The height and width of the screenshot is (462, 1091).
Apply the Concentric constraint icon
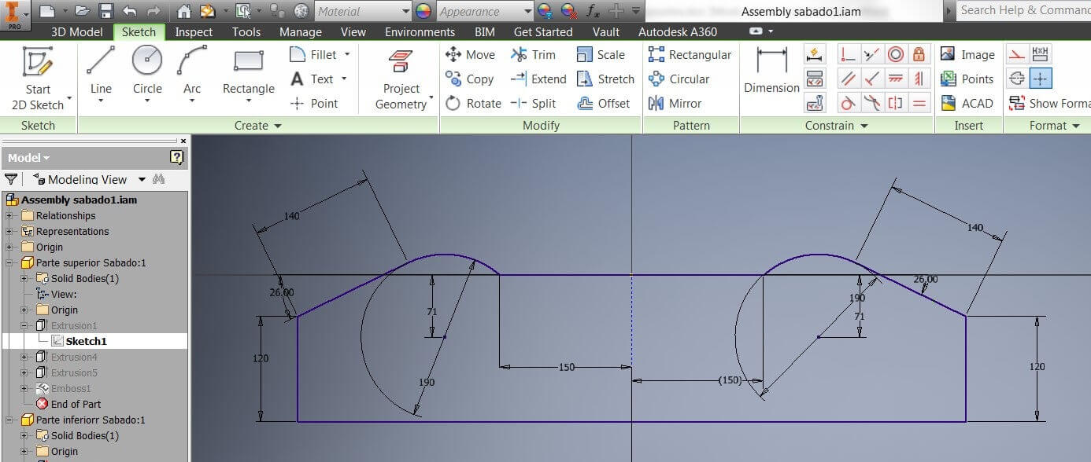coord(895,54)
